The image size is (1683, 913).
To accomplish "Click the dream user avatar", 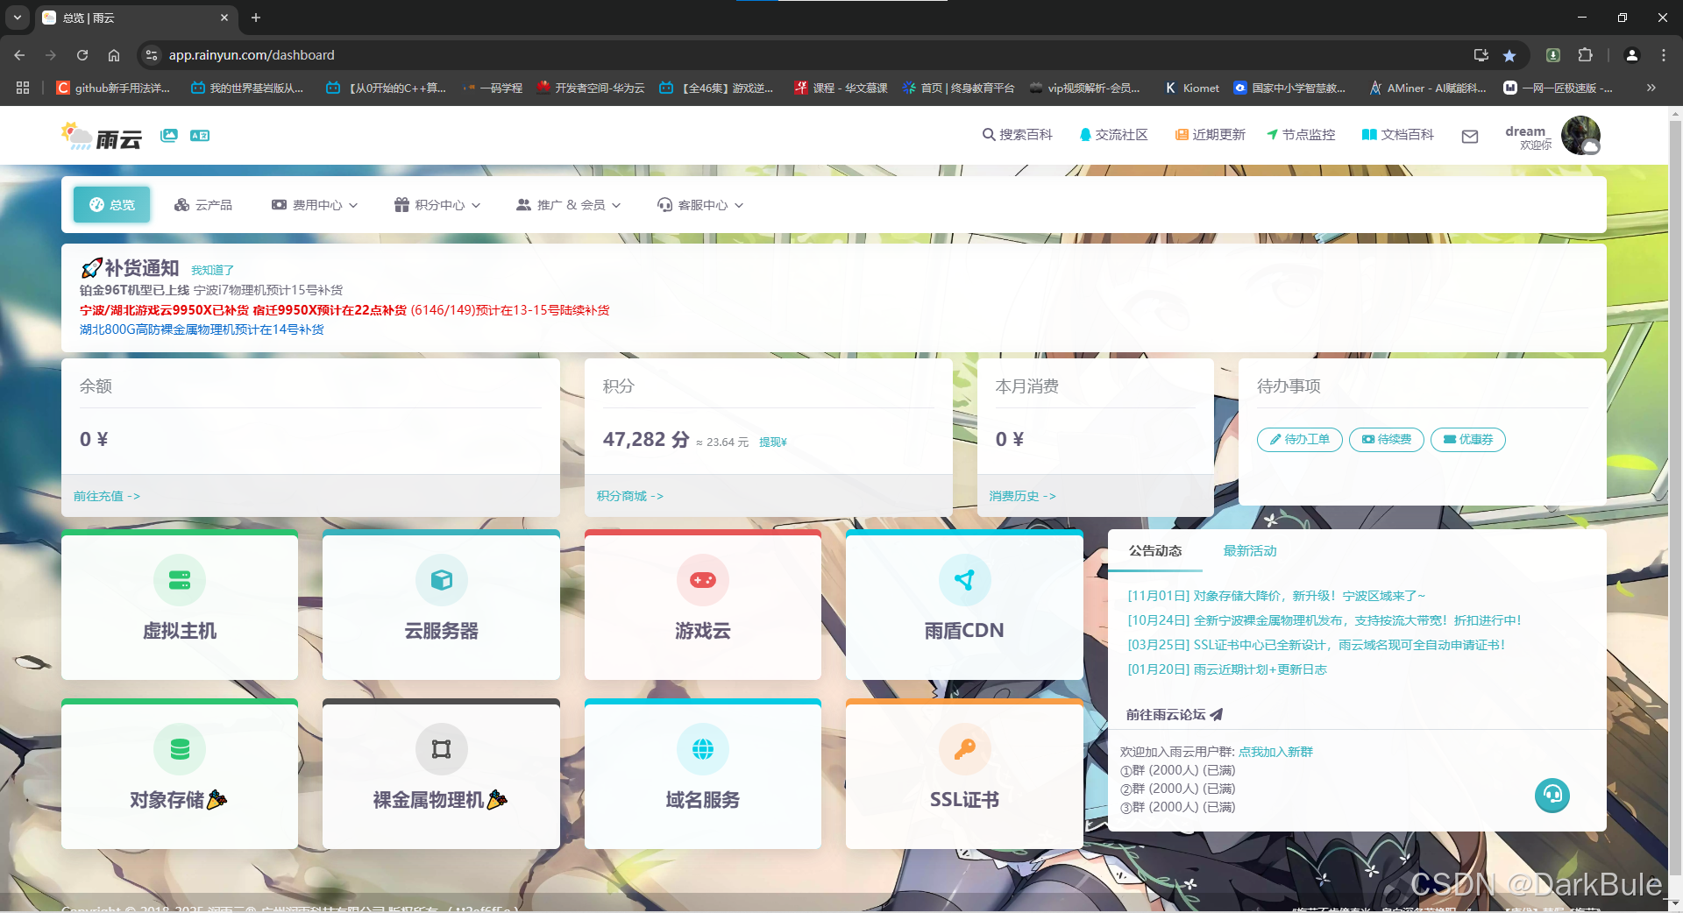I will [x=1580, y=135].
